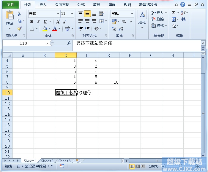Align text right
Viewport: 208px width, 172px height.
pyautogui.click(x=94, y=21)
